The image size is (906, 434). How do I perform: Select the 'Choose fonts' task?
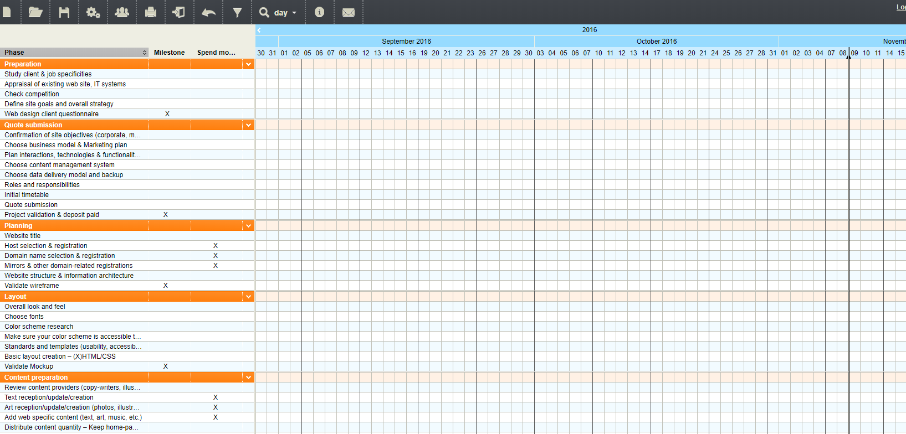point(24,317)
